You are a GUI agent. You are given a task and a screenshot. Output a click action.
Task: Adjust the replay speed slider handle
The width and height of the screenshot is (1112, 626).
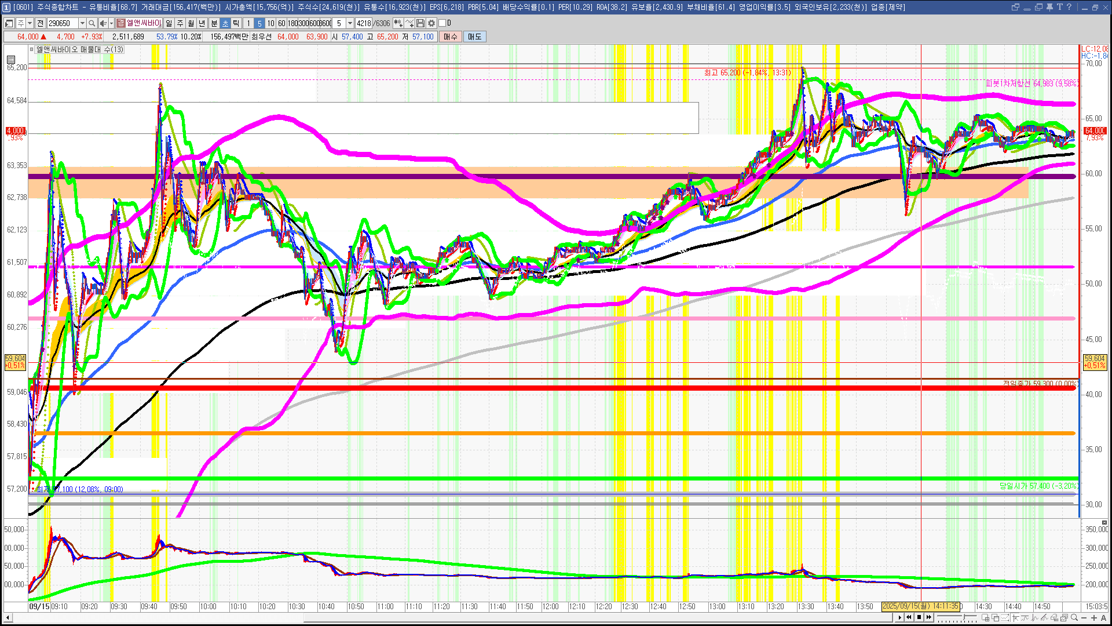point(964,617)
